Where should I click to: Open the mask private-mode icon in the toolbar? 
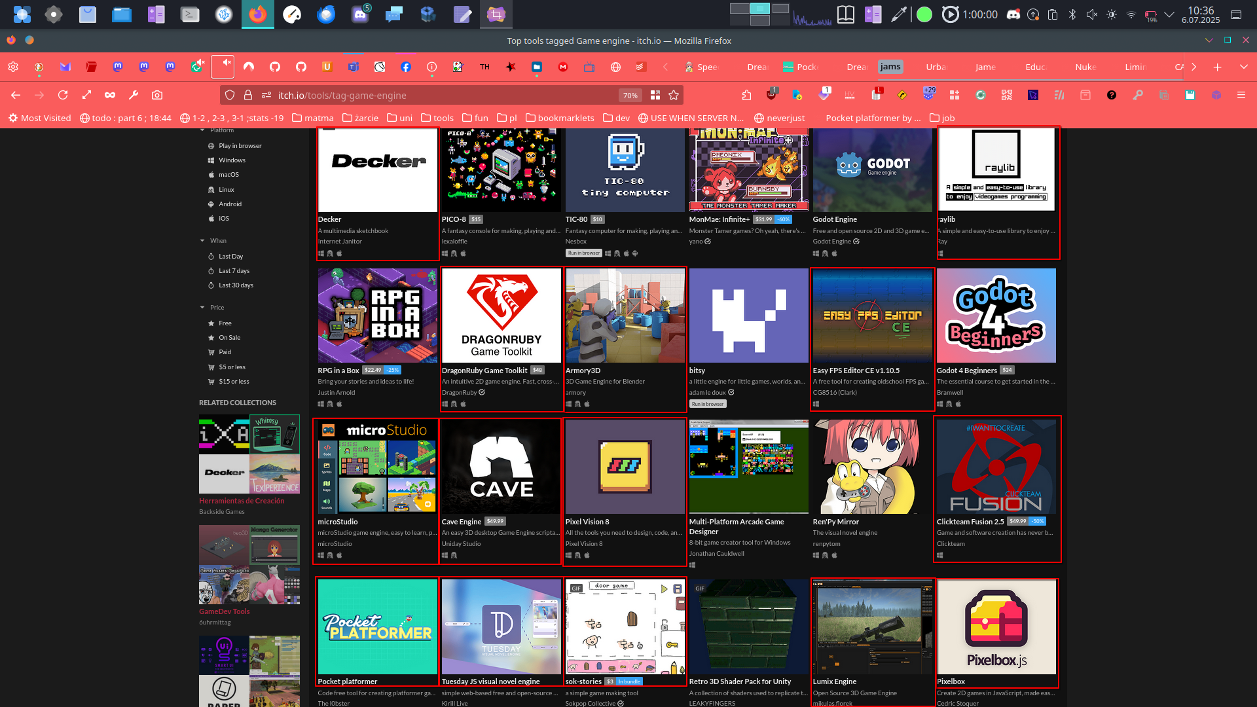click(x=110, y=95)
